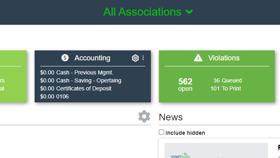The width and height of the screenshot is (280, 158).
Task: View the 562 open violations
Action: pos(185,85)
